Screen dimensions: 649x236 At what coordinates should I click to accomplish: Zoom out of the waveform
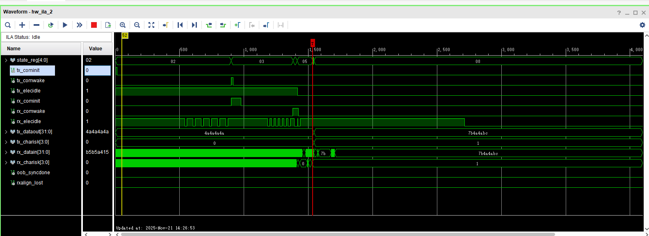click(x=137, y=25)
